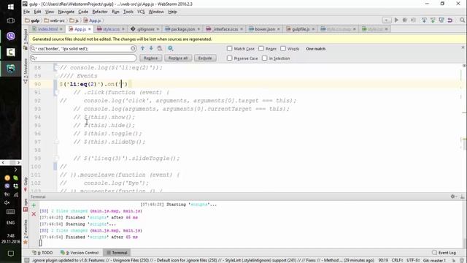This screenshot has height=263, width=467.
Task: Click the Replace button
Action: click(x=151, y=58)
